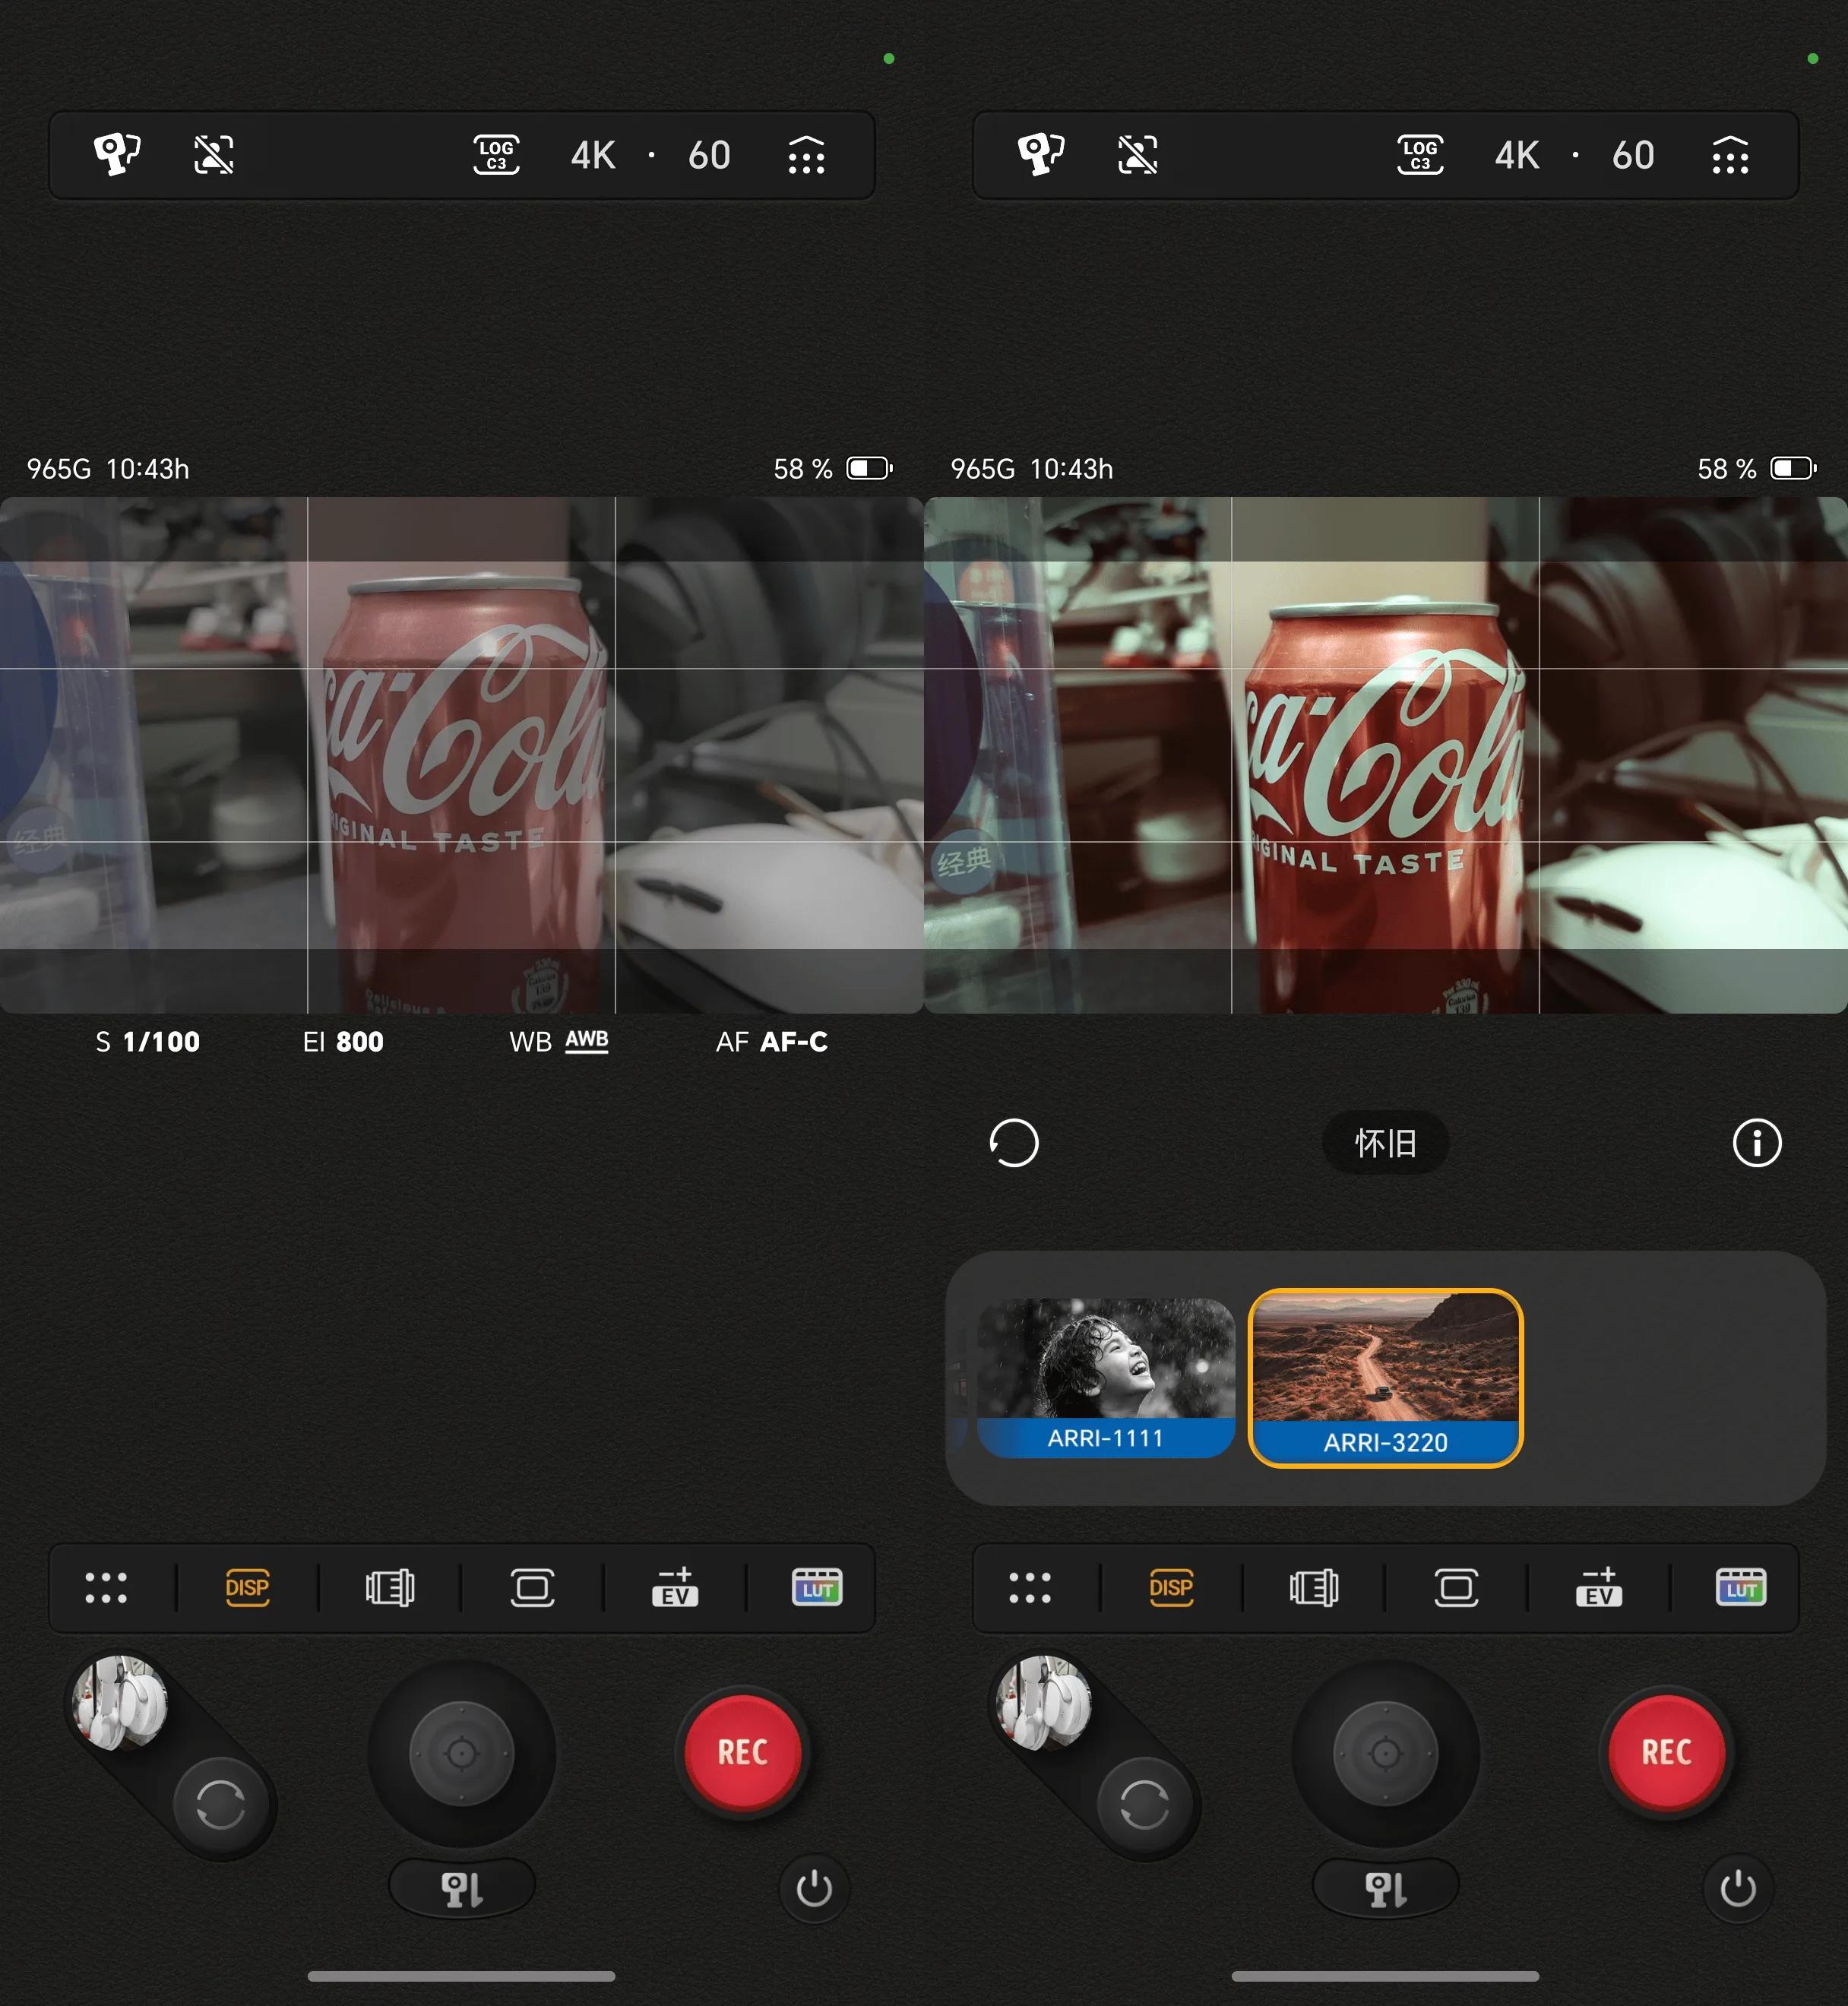Viewport: 1848px width, 2006px height.
Task: Tap battery 58 % indicator, right screen
Action: [x=1757, y=468]
